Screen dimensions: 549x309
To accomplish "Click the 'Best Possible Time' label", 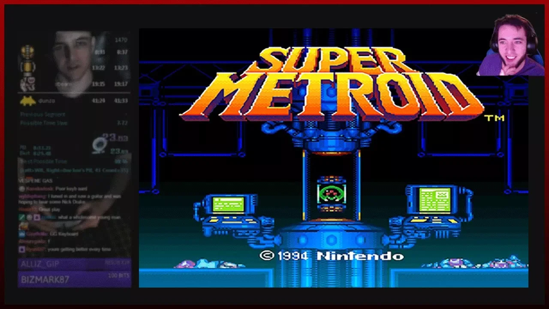I will point(43,161).
